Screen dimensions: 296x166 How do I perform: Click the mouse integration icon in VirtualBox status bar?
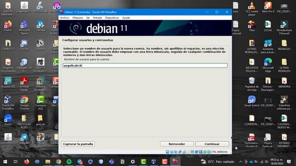click(x=204, y=152)
